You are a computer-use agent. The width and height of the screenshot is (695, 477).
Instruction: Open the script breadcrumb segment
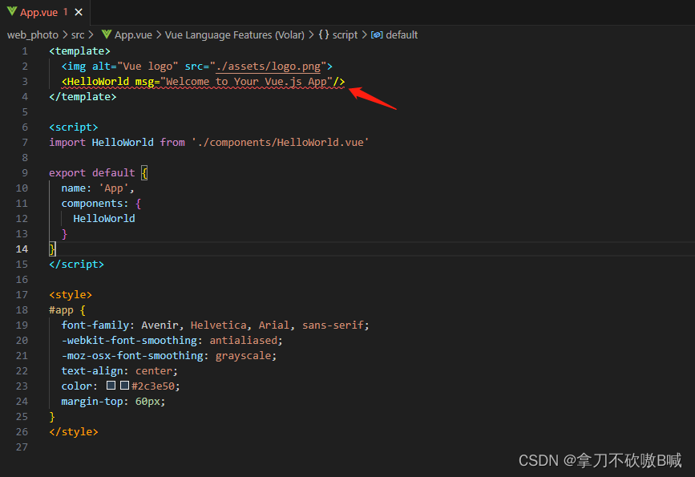(345, 35)
